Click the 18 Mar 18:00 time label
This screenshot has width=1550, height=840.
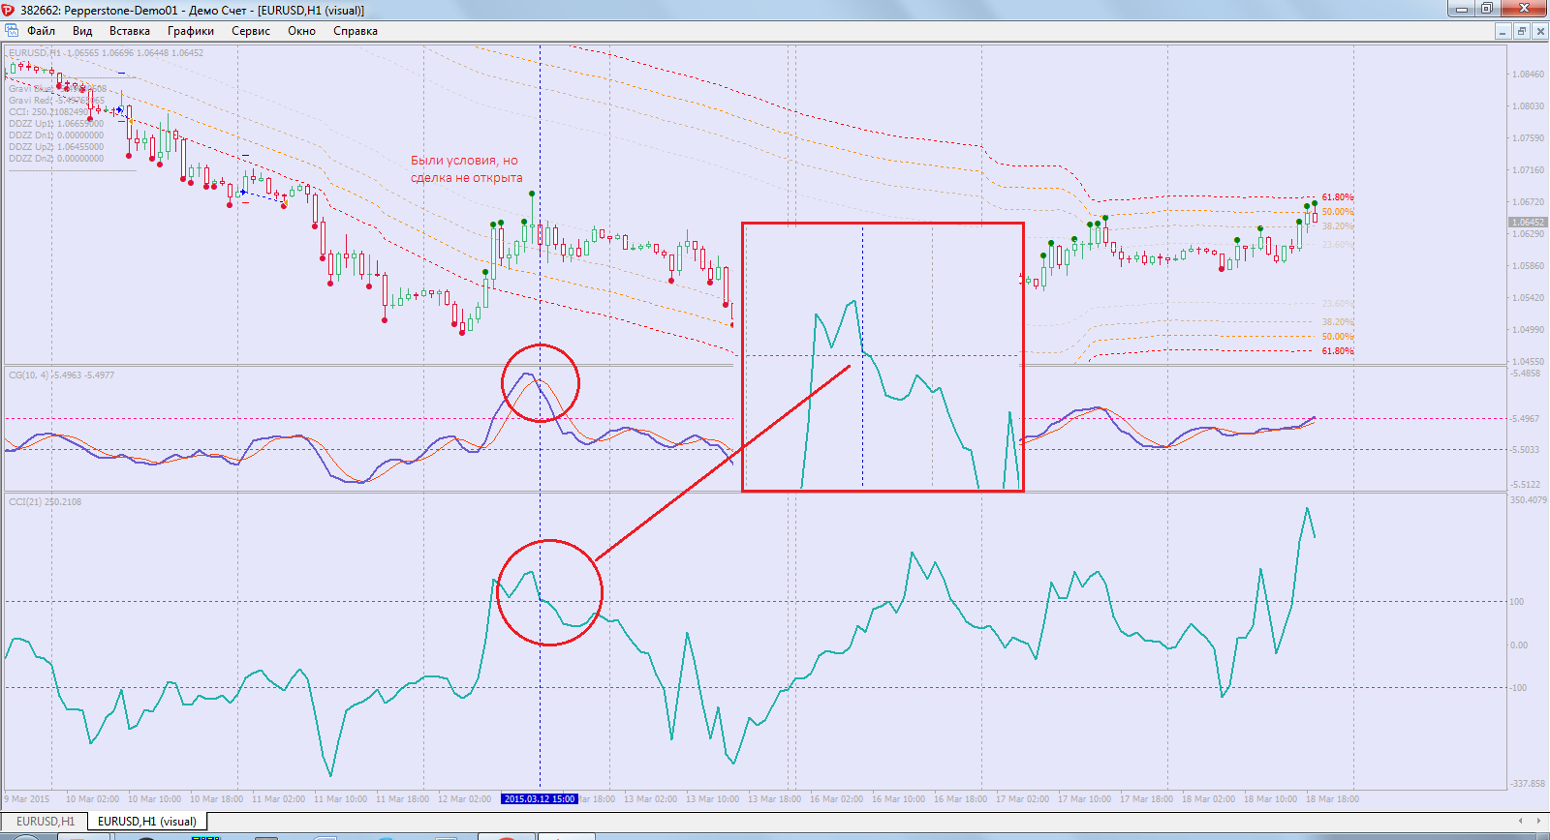click(1332, 799)
